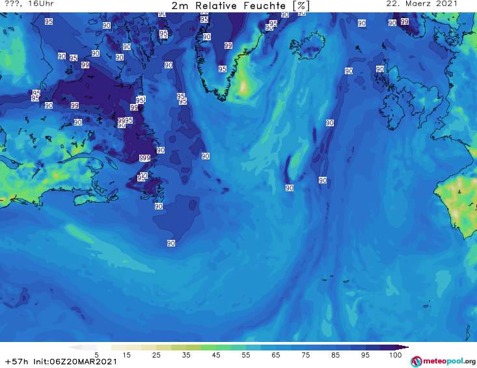This screenshot has height=368, width=477.
Task: Click the '999' contour label over Labrador
Action: click(145, 158)
